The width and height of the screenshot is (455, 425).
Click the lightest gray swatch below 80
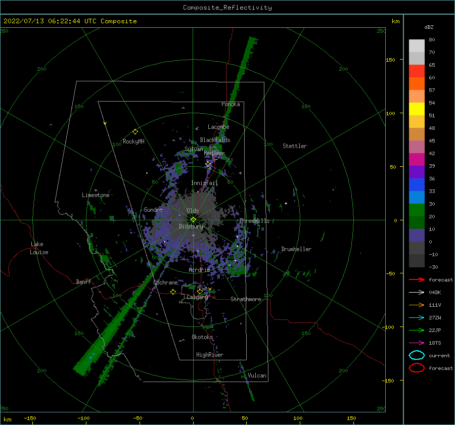point(417,46)
